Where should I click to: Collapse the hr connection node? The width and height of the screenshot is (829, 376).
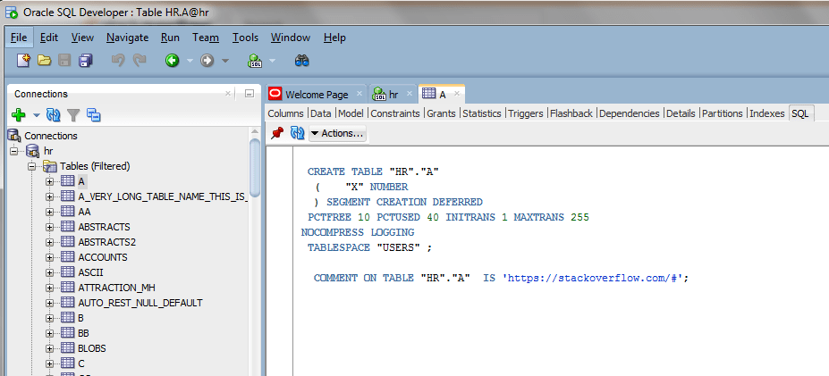[13, 151]
